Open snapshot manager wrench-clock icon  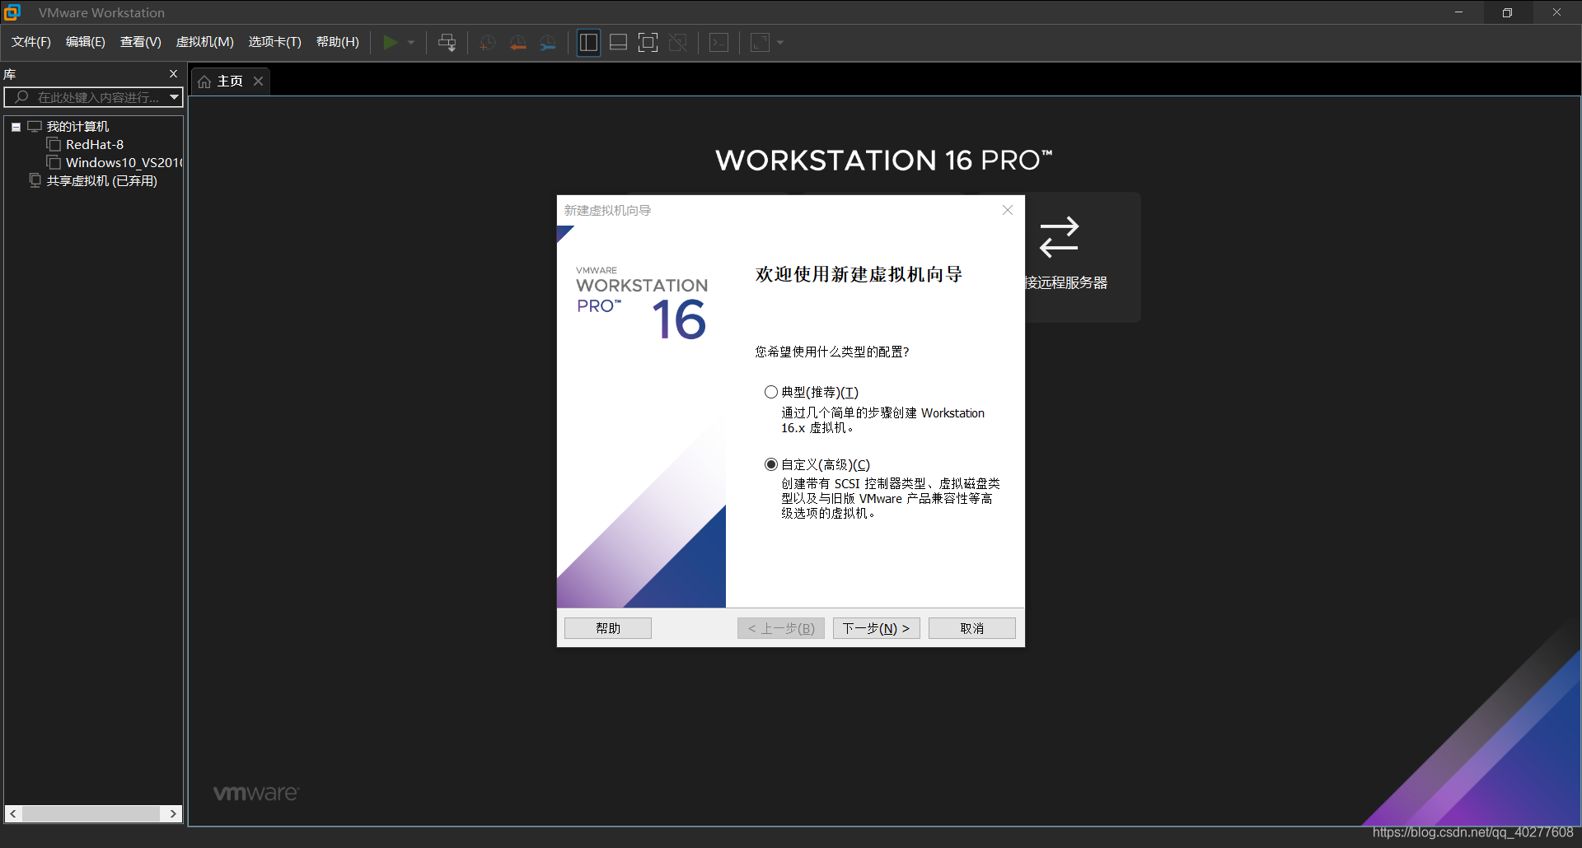(x=548, y=43)
